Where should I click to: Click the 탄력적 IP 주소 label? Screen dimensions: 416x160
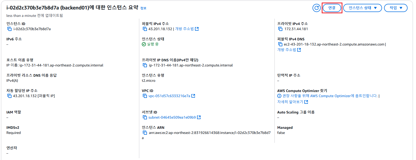289,75
